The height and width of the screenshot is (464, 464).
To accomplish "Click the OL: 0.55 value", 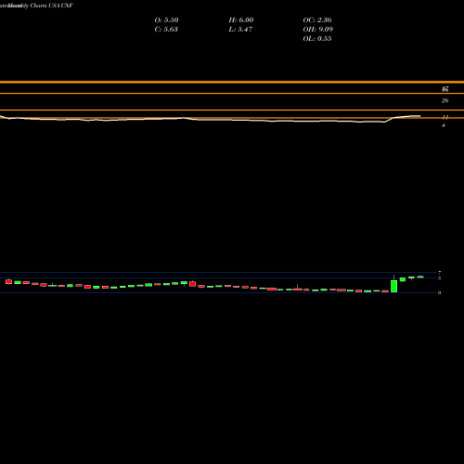I will pos(317,39).
